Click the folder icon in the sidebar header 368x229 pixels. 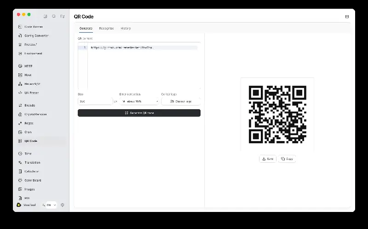click(x=63, y=16)
